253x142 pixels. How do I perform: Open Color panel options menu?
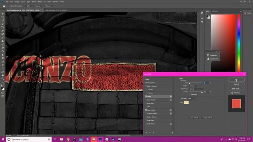pyautogui.click(x=241, y=12)
